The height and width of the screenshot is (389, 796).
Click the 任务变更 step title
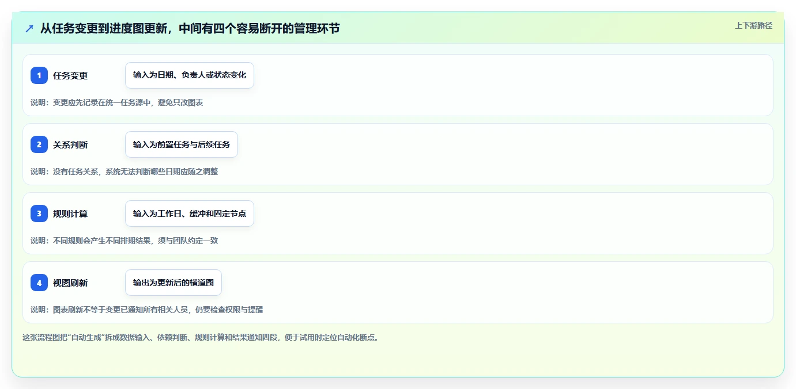click(x=70, y=75)
